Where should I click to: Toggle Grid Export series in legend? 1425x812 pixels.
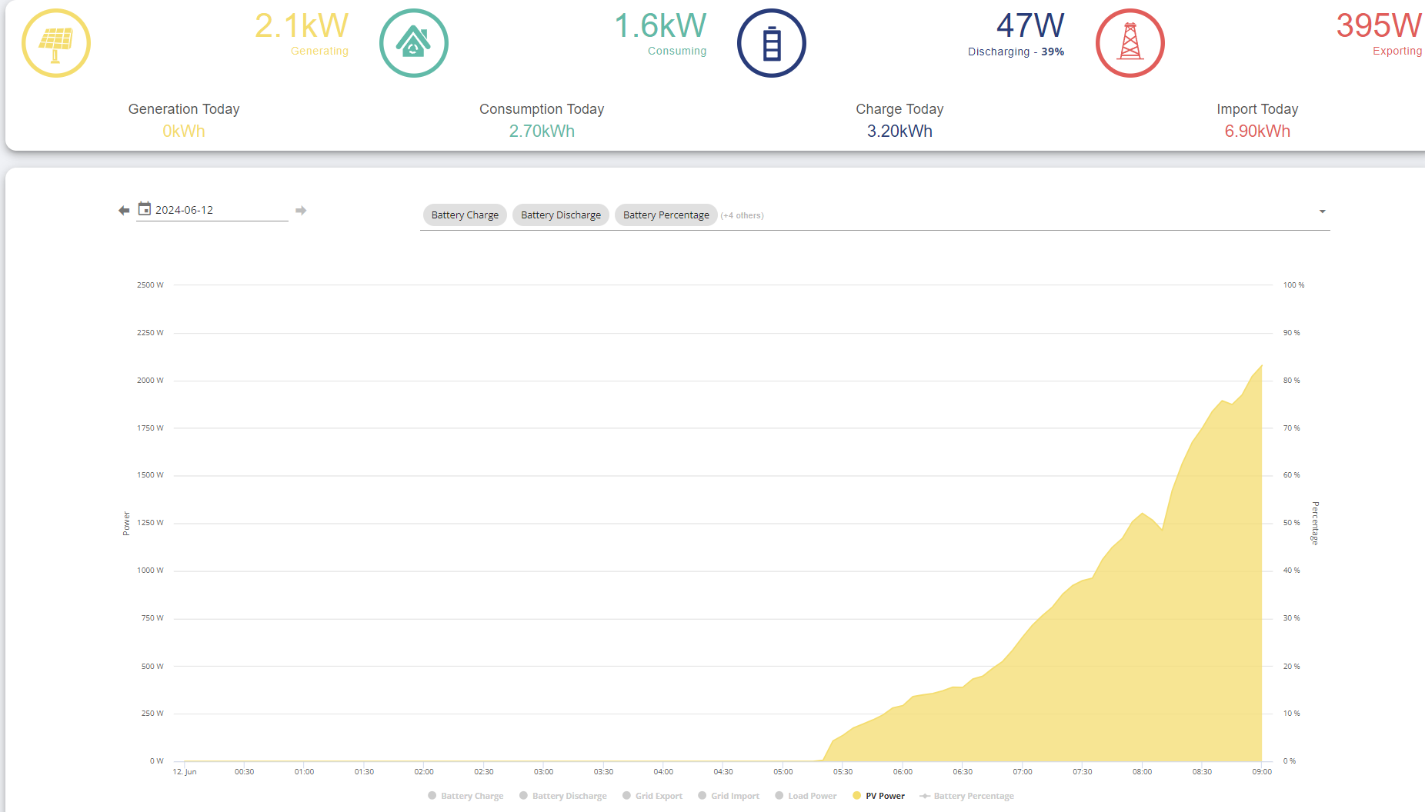click(652, 796)
